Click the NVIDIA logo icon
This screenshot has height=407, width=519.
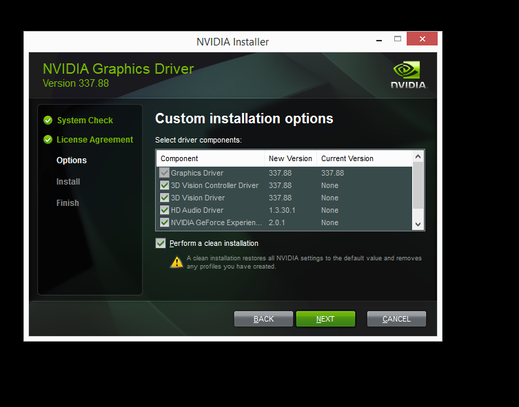point(409,75)
